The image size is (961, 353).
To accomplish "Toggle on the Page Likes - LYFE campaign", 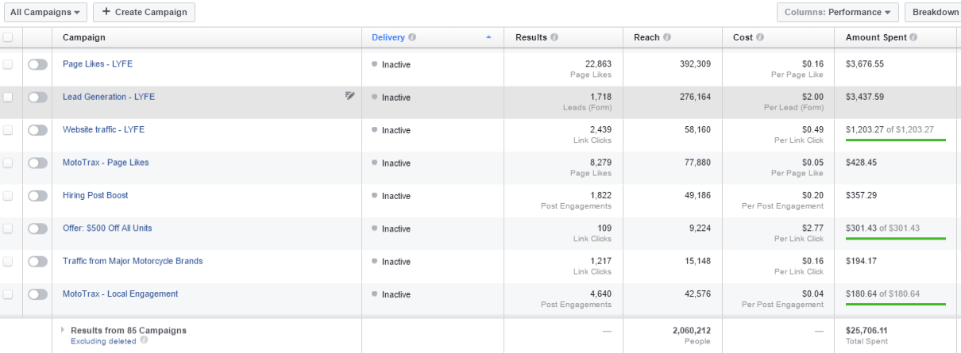I will [37, 64].
